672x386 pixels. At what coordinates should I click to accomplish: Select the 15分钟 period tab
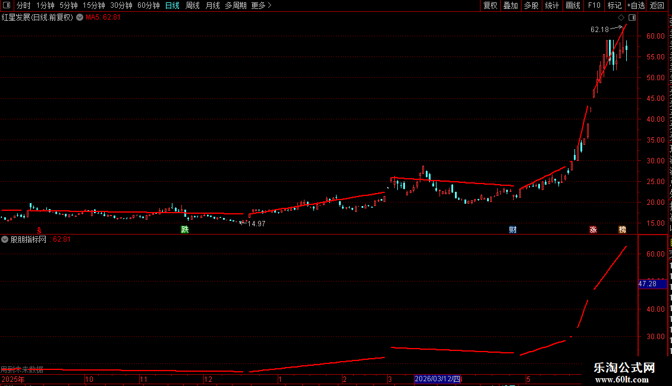click(94, 5)
